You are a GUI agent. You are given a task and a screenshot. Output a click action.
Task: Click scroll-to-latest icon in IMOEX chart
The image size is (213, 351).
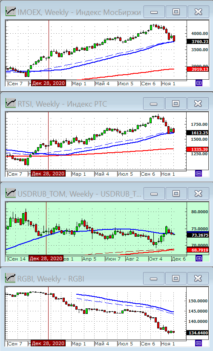[199, 83]
